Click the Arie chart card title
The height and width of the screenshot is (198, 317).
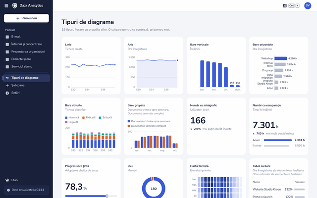[x=130, y=45]
